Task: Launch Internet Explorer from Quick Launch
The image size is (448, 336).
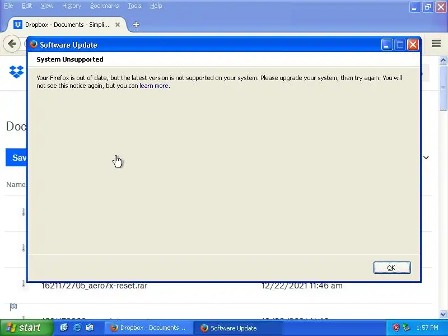Action: [77, 328]
